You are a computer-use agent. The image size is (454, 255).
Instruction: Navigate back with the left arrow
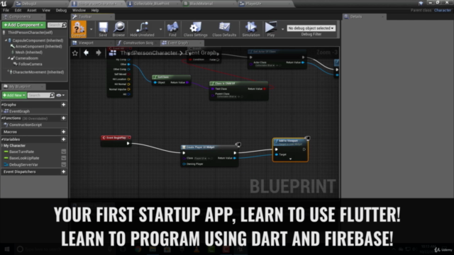click(x=87, y=52)
